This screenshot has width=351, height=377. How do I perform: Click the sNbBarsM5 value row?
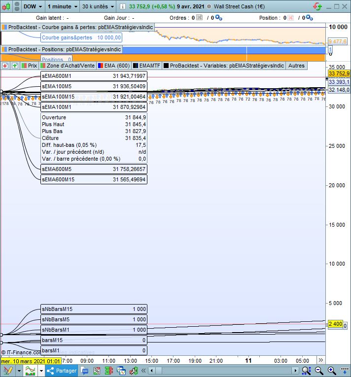[94, 319]
